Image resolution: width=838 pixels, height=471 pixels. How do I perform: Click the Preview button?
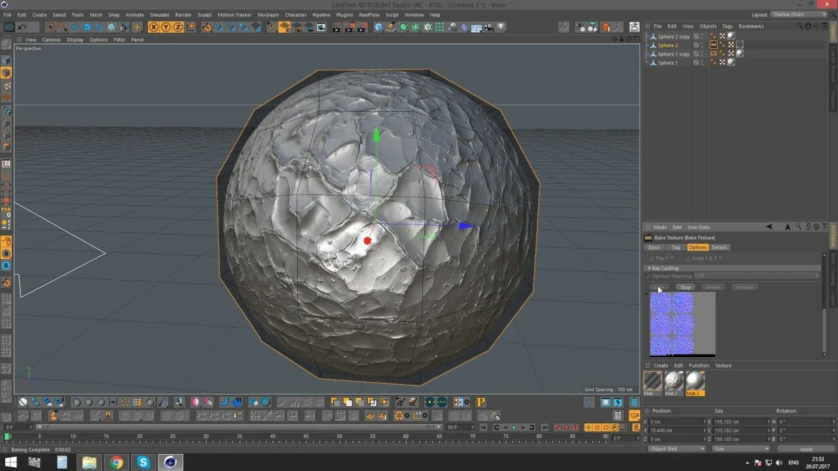click(x=744, y=287)
